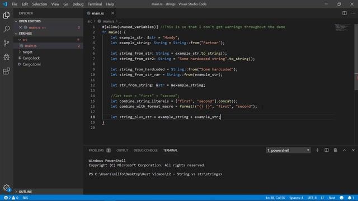Click the commented line 'let test'
This screenshot has height=201, width=358.
pyautogui.click(x=145, y=95)
